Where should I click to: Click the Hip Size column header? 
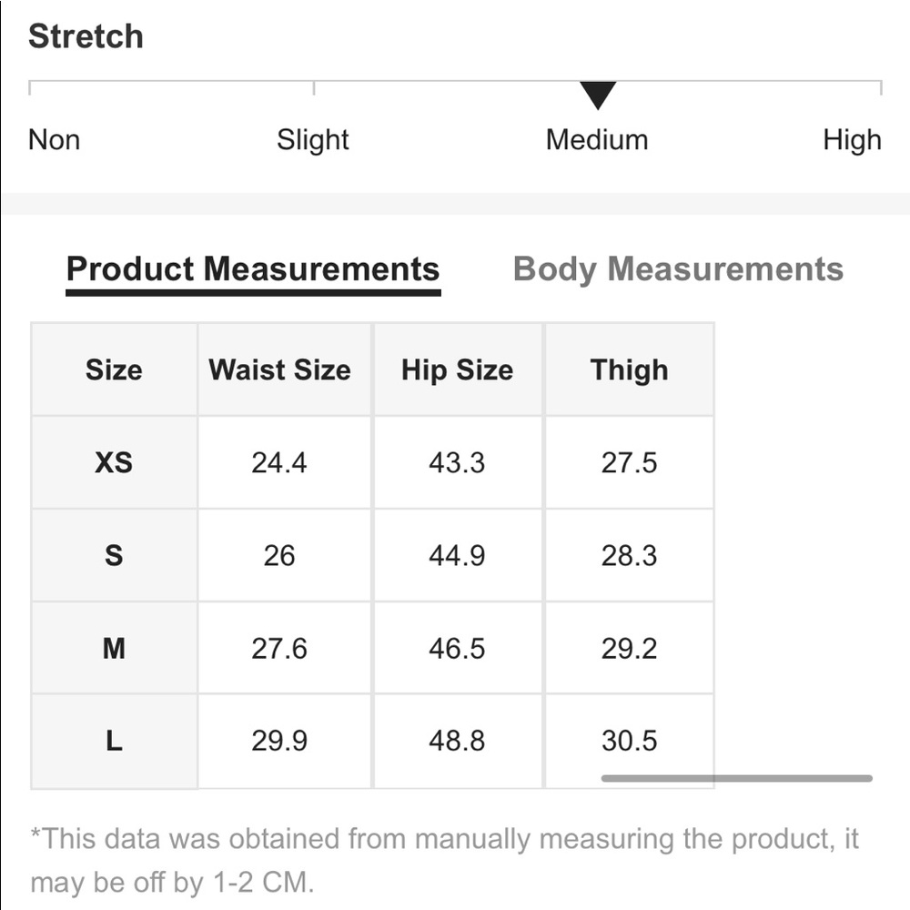click(457, 370)
